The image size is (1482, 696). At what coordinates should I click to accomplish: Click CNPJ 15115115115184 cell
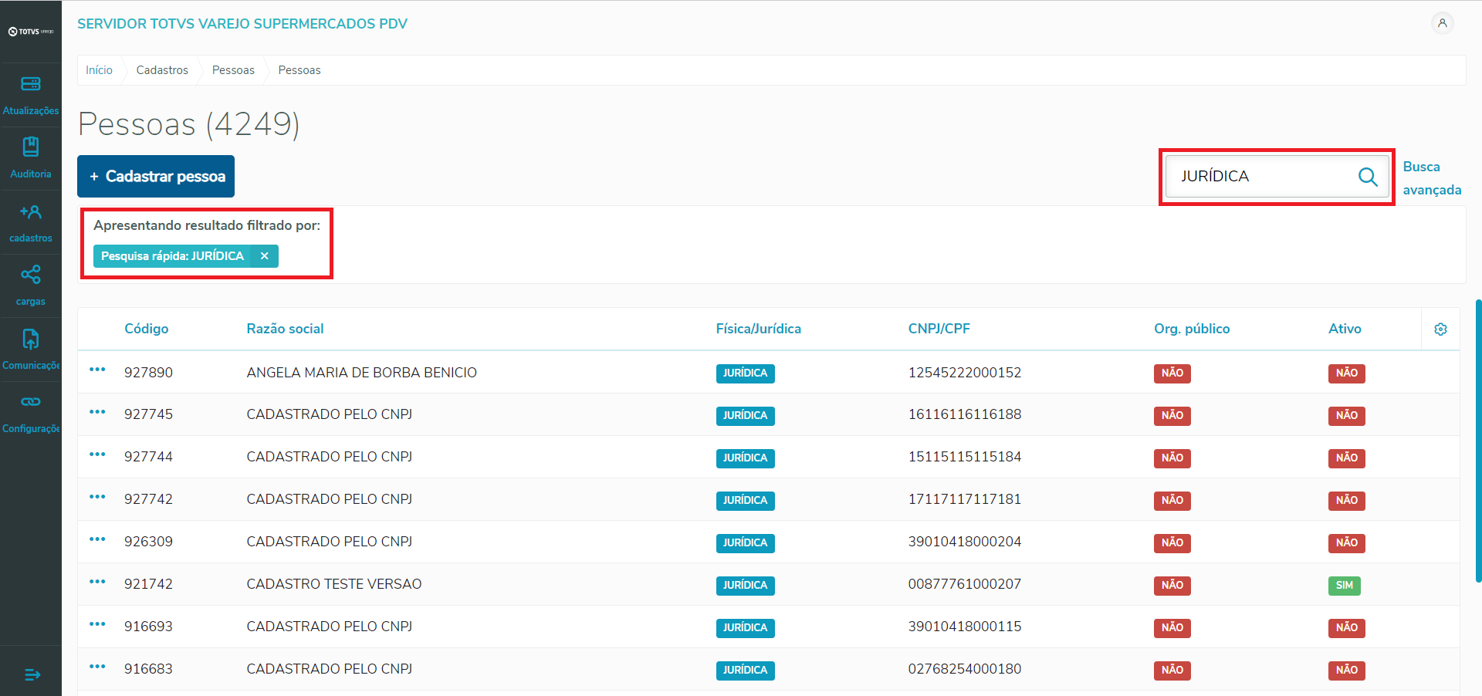point(964,457)
